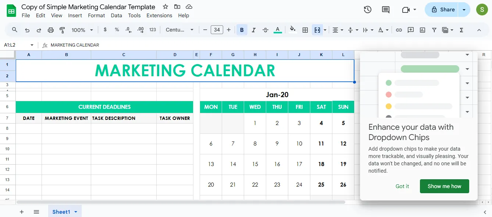Increase font size with plus button
The image size is (492, 217).
[229, 30]
